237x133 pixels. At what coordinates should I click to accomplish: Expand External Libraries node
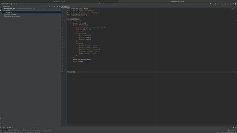pyautogui.click(x=3, y=14)
